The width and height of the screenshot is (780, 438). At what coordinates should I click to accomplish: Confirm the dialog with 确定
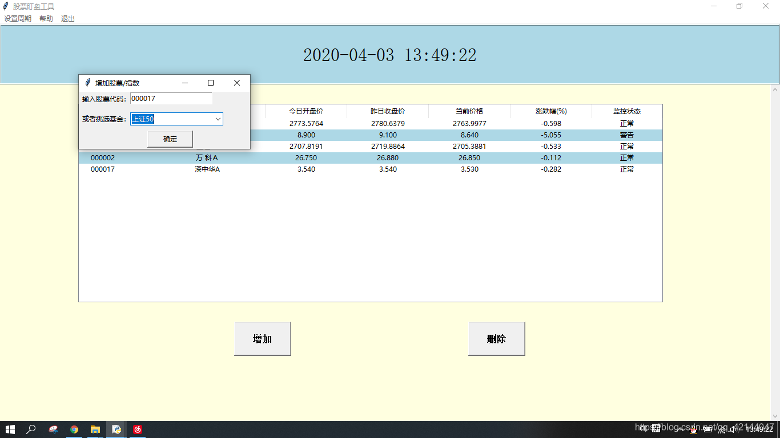[170, 139]
